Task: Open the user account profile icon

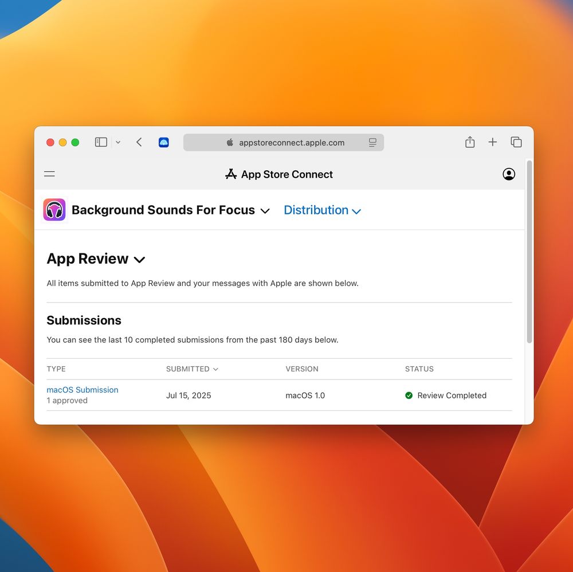Action: pos(509,174)
